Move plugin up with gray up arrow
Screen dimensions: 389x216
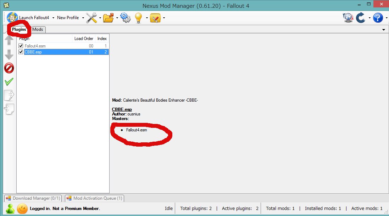pos(9,40)
